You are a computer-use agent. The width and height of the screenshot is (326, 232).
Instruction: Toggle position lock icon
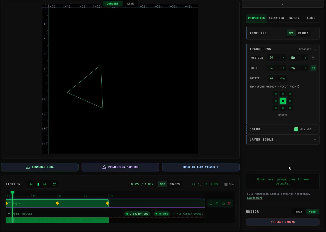[314, 58]
